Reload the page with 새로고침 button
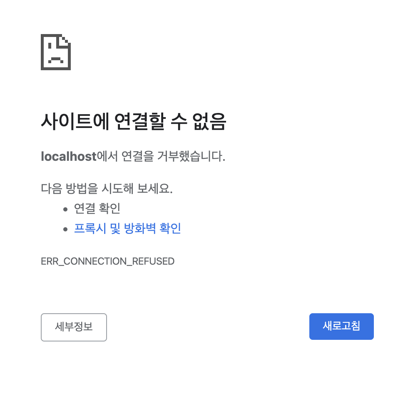Viewport: 403px width, 393px height. point(341,326)
